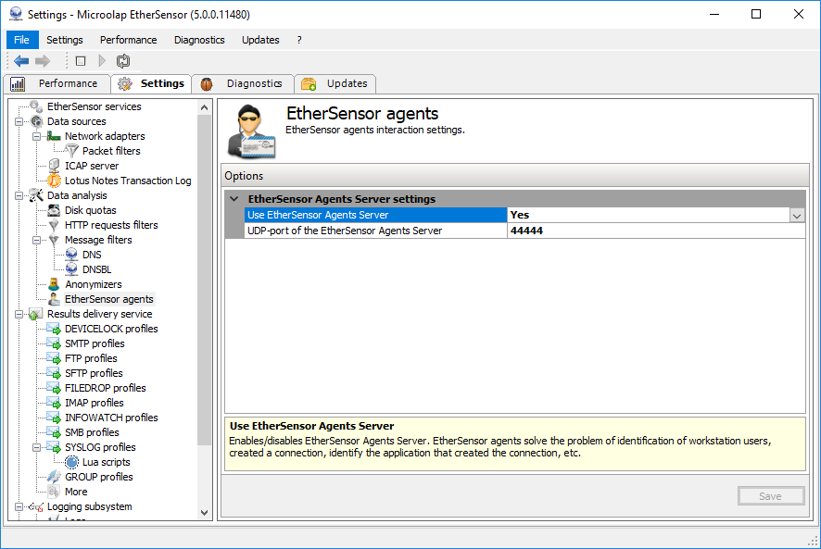Click the IMAP profiles envelope icon
The height and width of the screenshot is (549, 821).
pyautogui.click(x=54, y=403)
